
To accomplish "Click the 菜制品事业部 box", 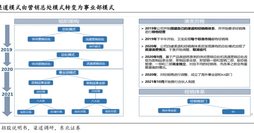I will click(x=96, y=83).
